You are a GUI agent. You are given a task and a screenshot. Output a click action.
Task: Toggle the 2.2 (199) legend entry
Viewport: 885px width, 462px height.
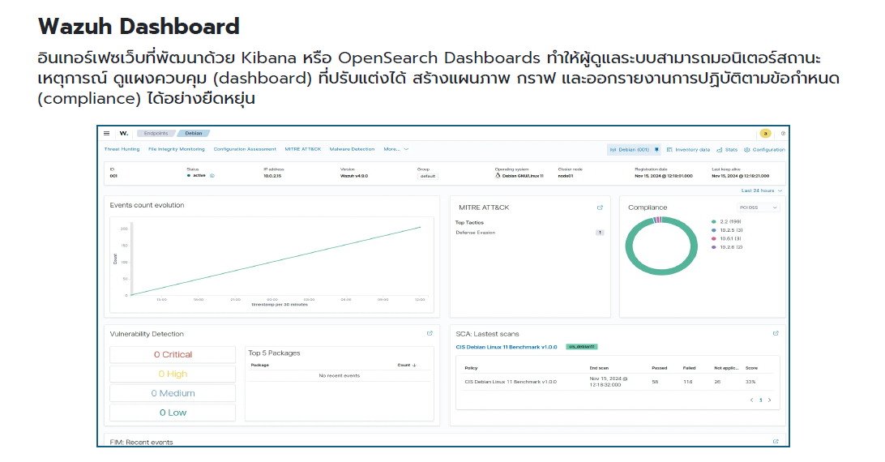(726, 221)
